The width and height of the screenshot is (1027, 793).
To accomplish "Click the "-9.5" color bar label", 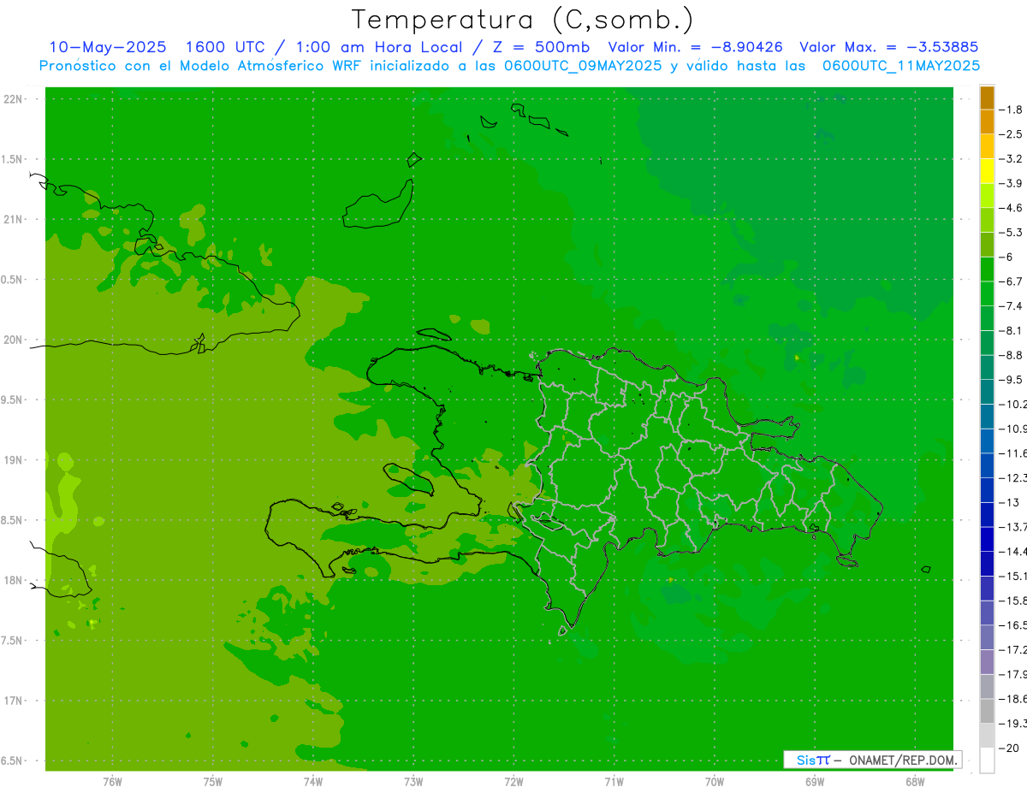I will click(x=1012, y=380).
